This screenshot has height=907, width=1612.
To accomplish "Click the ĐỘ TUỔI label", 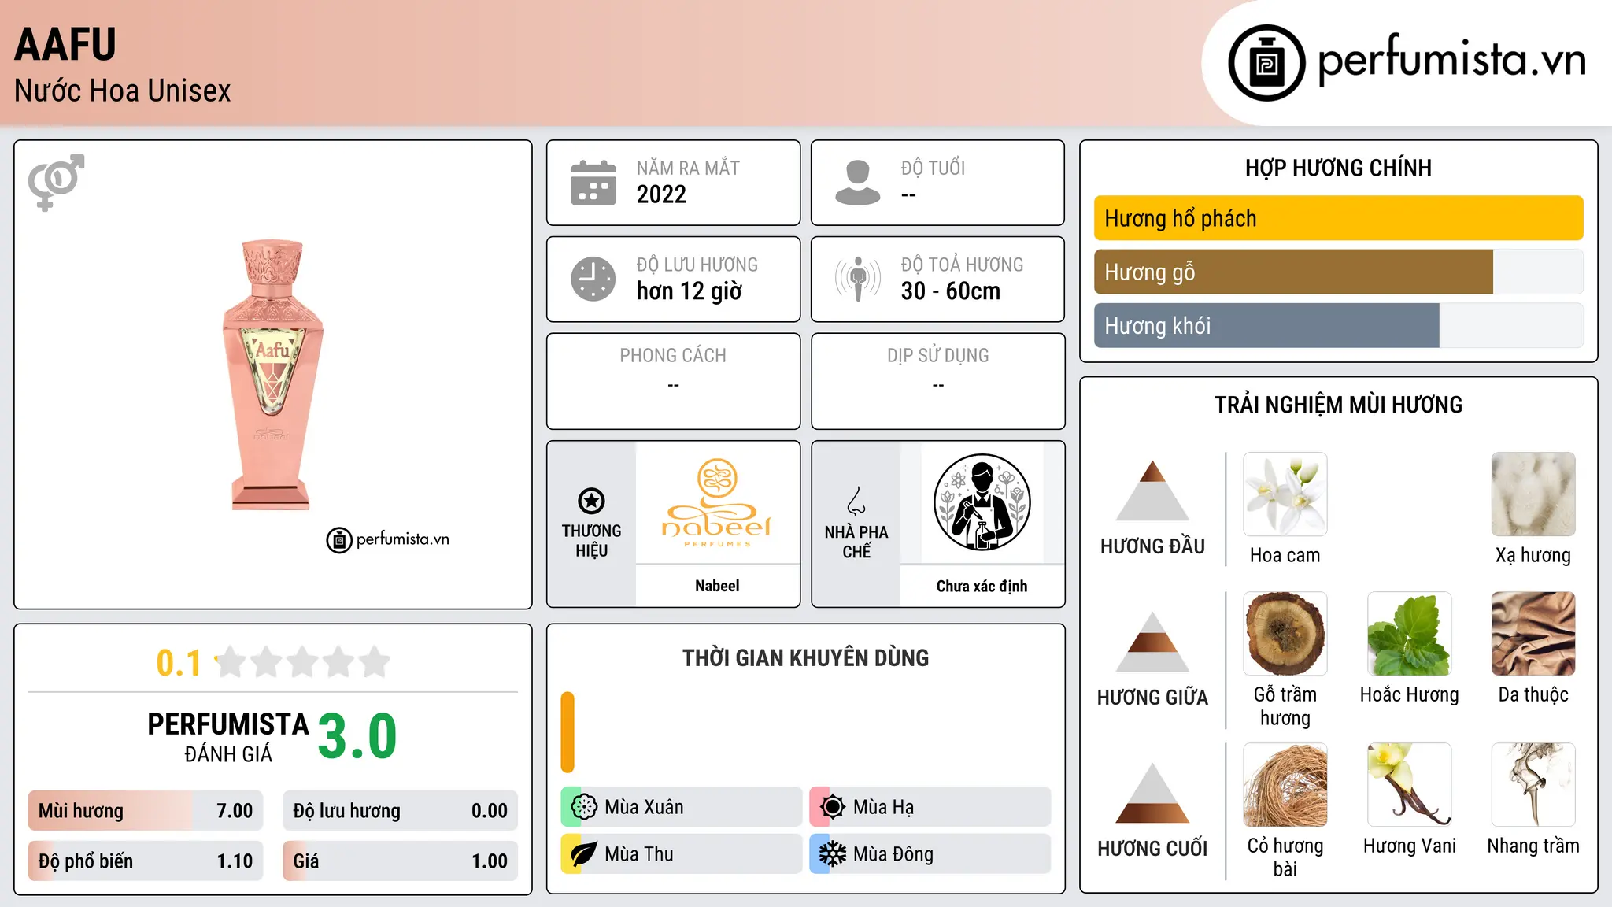I will 933,168.
